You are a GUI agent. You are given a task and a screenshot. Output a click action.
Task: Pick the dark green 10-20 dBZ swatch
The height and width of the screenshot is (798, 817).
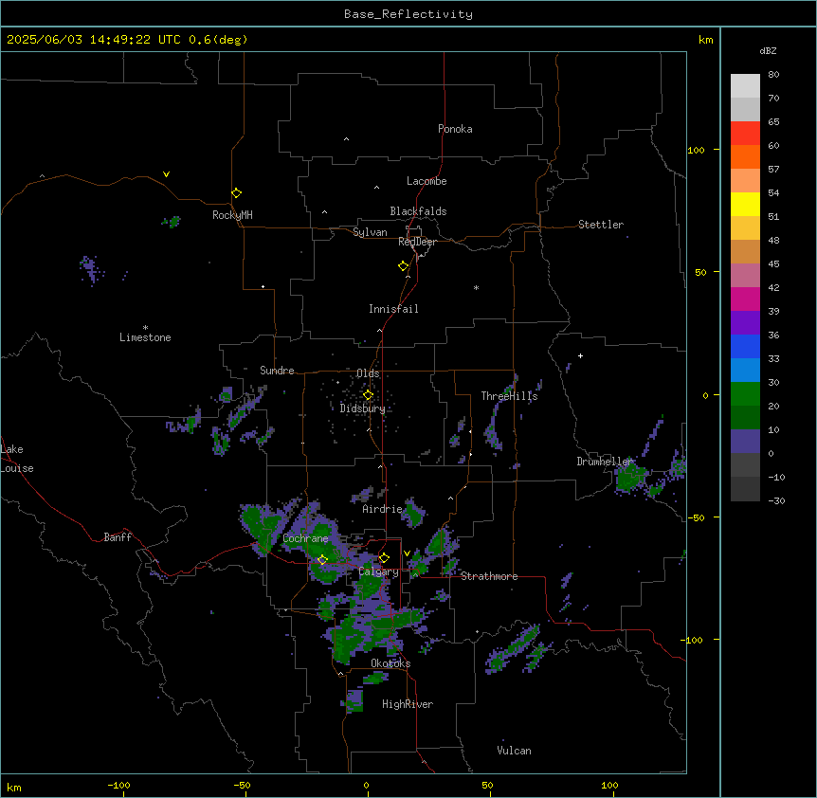click(x=745, y=418)
